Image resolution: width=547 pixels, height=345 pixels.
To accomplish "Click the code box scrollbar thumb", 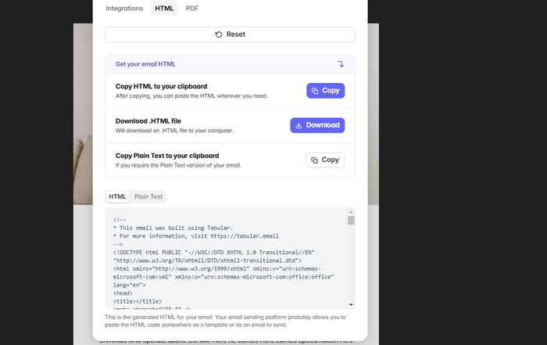I will point(351,221).
